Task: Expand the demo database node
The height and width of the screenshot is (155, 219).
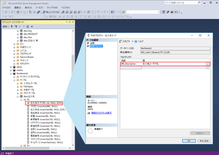Action: 11,67
